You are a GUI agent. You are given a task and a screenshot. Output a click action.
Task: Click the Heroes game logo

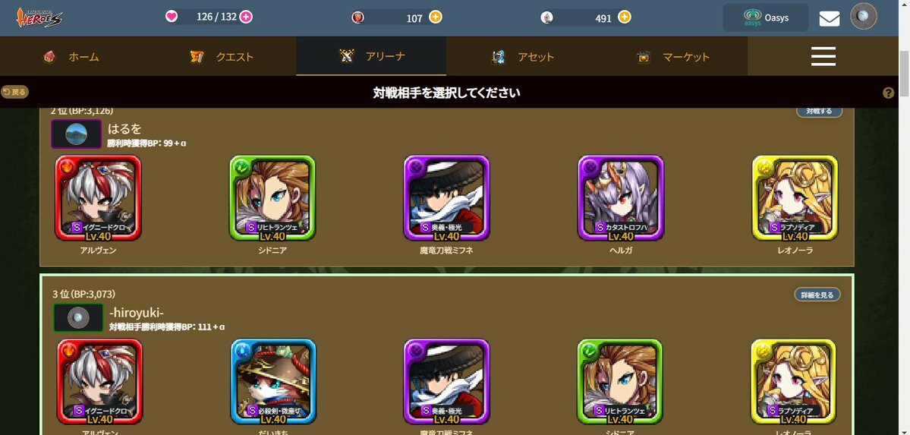(x=39, y=17)
